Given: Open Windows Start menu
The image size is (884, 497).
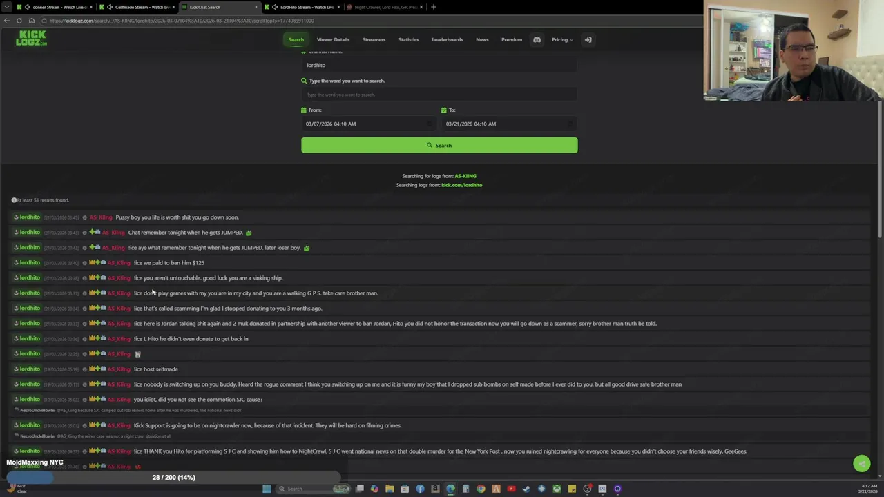Looking at the screenshot, I should coord(267,489).
